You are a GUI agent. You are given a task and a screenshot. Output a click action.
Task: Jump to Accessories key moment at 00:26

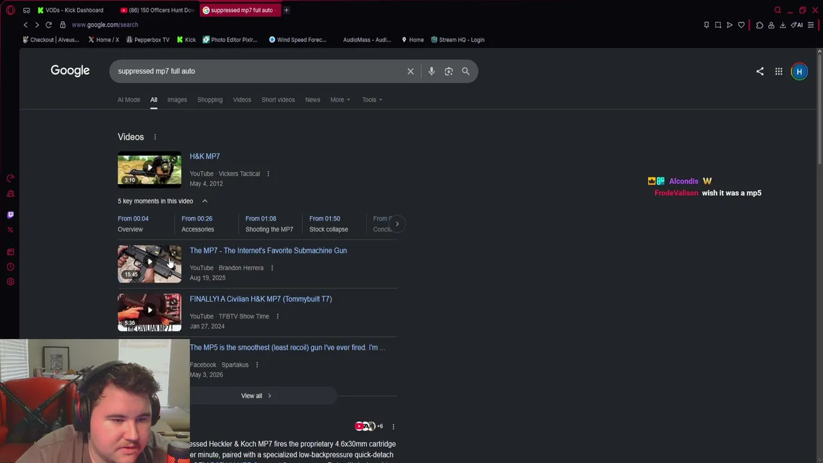[x=197, y=224]
